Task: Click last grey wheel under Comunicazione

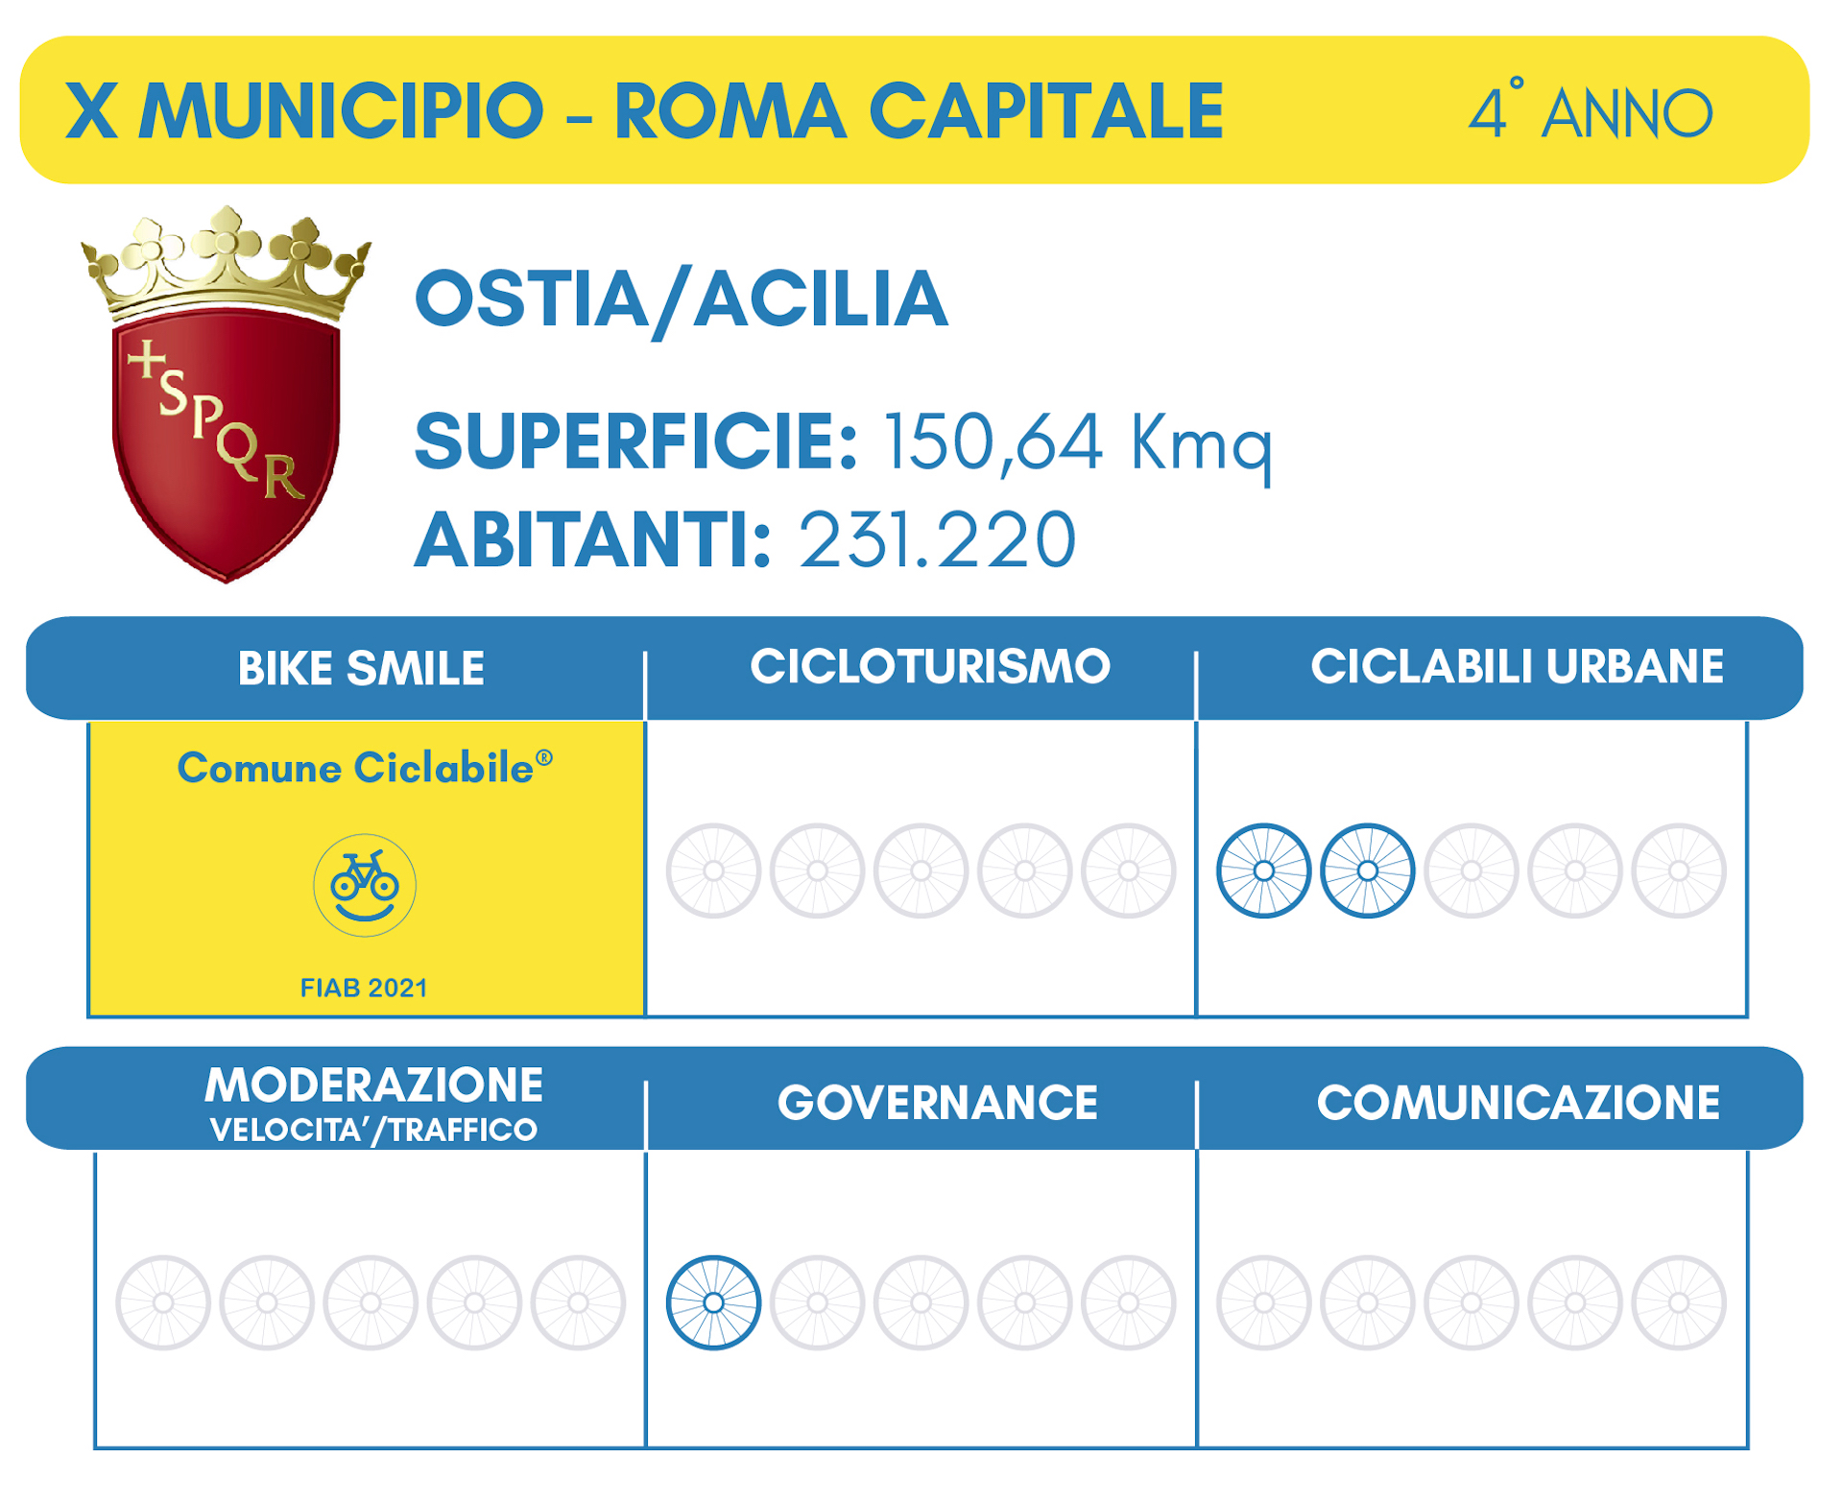Action: point(1679,1302)
